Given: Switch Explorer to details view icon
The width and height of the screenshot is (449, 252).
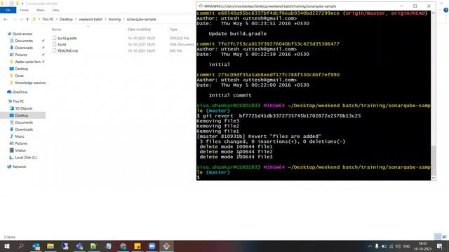Looking at the screenshot, I should point(438,237).
